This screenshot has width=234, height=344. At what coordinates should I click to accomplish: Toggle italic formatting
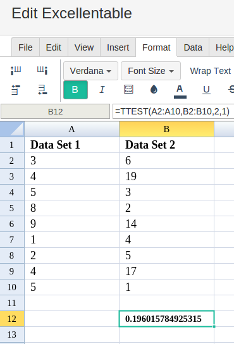102,90
